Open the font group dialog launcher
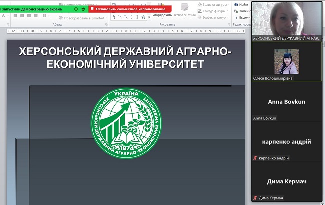The width and height of the screenshot is (325, 205). pyautogui.click(x=8, y=24)
